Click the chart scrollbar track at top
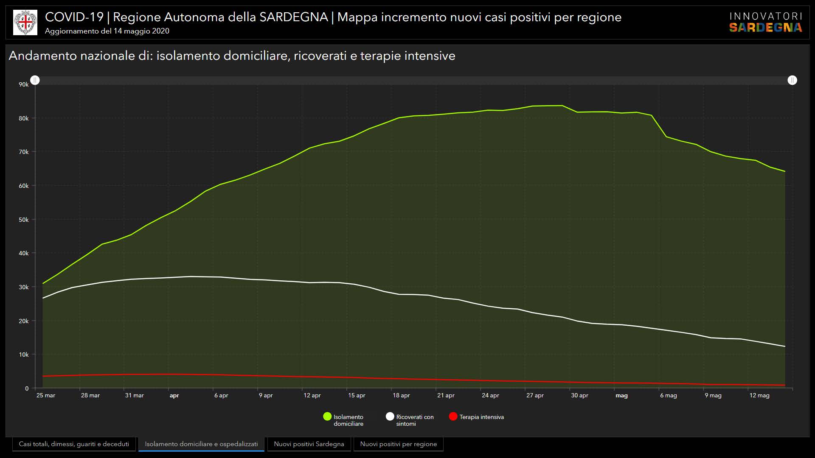Viewport: 815px width, 458px height. 407,80
